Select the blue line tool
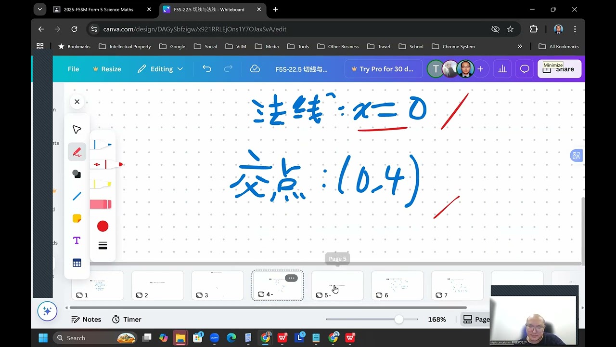 pos(77,196)
